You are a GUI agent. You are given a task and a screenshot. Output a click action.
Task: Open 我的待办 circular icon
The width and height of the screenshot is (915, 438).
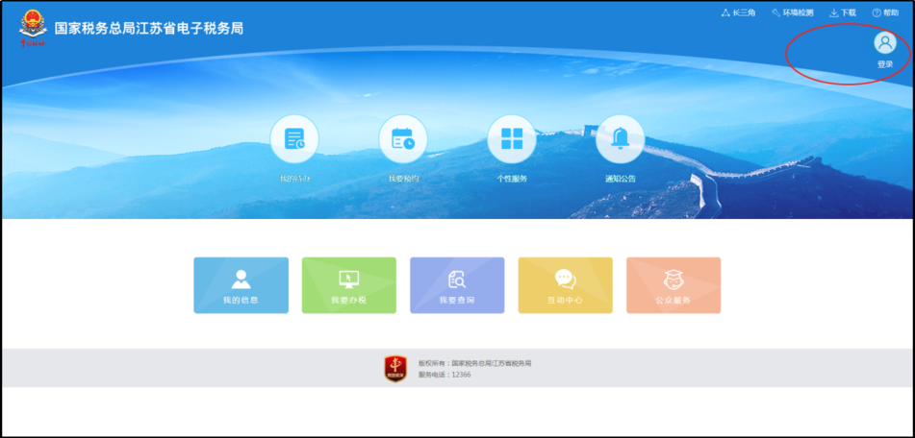[x=294, y=139]
